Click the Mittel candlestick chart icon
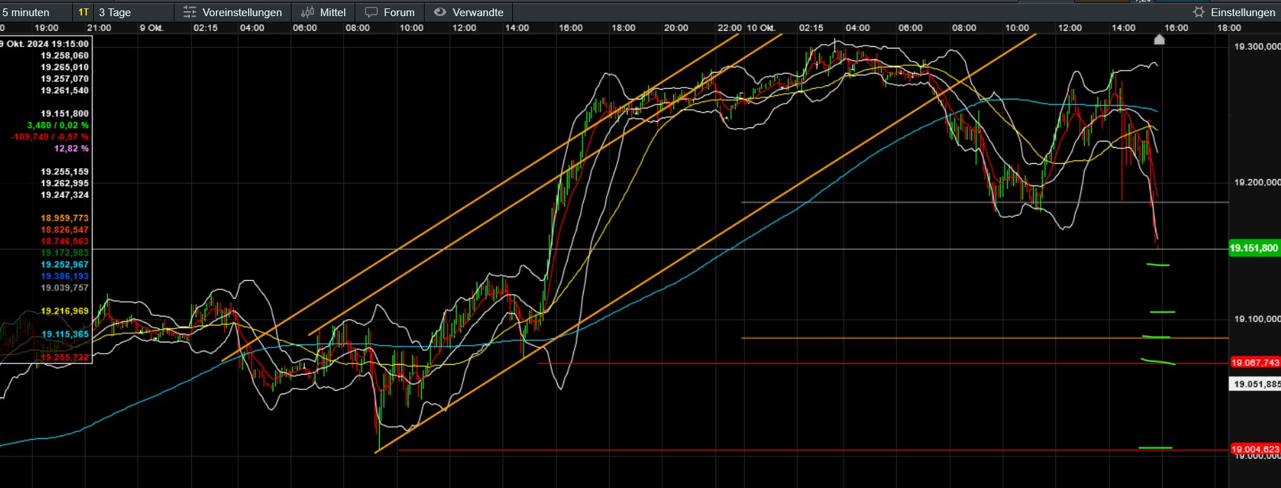Image resolution: width=1281 pixels, height=488 pixels. pyautogui.click(x=307, y=12)
